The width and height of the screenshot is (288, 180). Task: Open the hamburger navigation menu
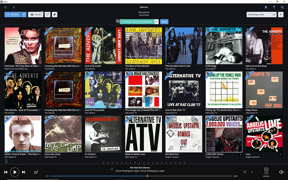(x=6, y=8)
